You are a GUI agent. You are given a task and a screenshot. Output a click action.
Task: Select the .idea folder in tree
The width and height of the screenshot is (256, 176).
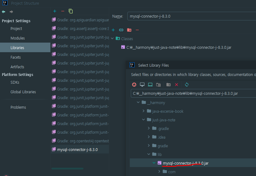[x=161, y=137]
